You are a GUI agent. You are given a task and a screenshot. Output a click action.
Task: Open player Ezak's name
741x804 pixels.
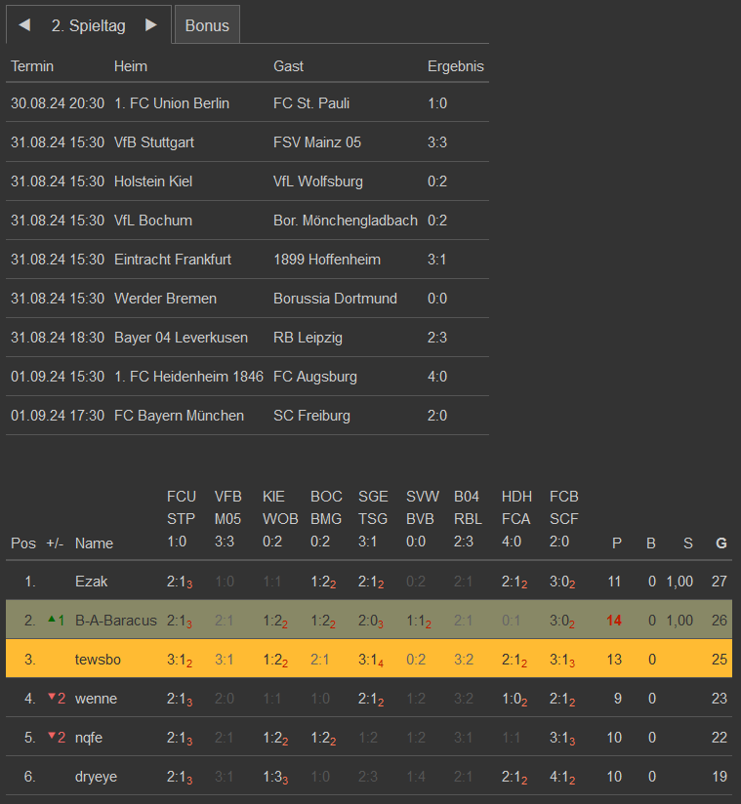pos(92,582)
